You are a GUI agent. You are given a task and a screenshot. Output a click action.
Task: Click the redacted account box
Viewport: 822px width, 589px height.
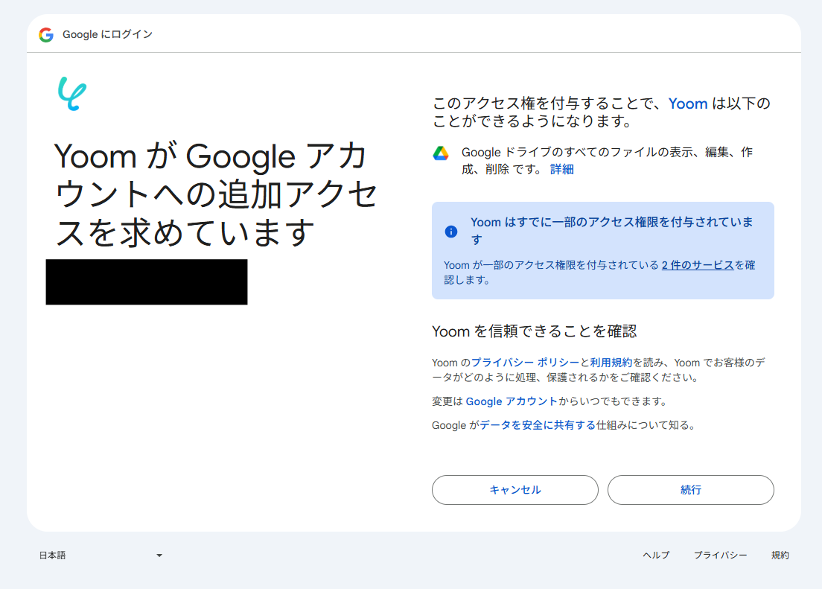147,282
